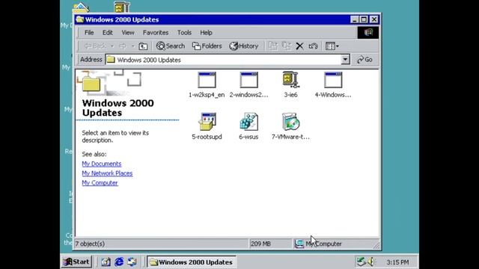Follow the My Network Places link
479x269 pixels.
click(107, 173)
